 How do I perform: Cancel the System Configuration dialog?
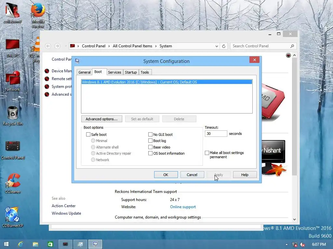click(x=192, y=175)
